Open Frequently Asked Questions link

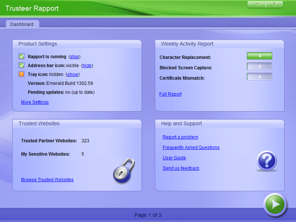(191, 148)
